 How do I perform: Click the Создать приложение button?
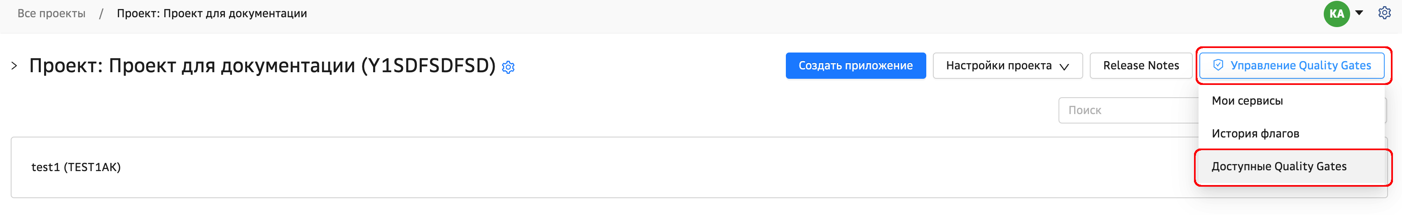(x=855, y=66)
